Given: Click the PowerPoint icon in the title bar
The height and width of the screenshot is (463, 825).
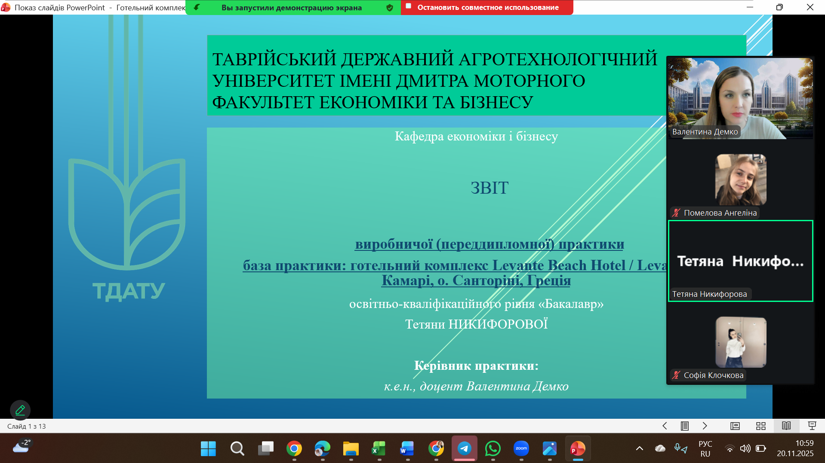Looking at the screenshot, I should tap(6, 8).
